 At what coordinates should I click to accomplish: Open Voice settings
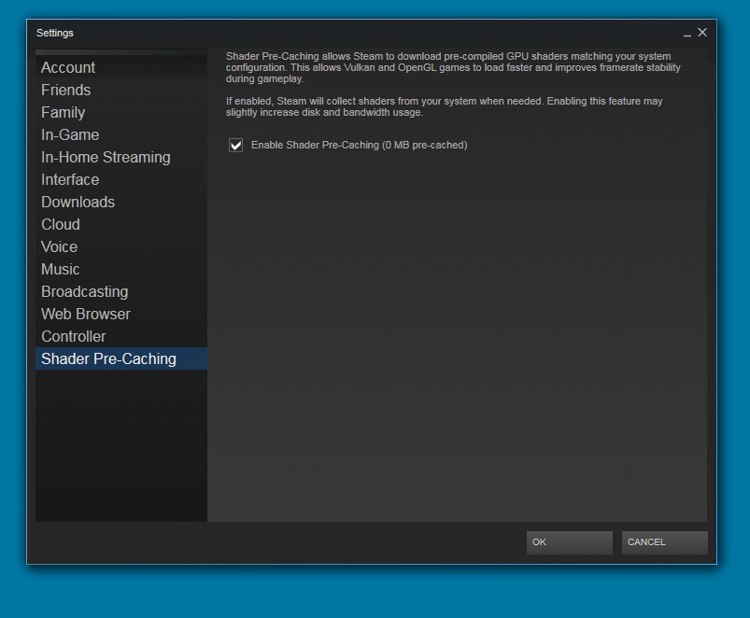(60, 246)
